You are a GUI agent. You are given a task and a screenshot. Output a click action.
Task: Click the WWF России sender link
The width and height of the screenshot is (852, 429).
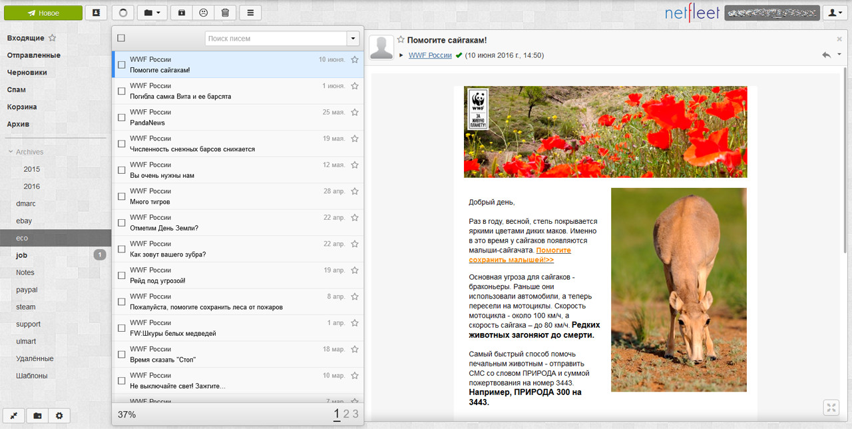point(430,55)
